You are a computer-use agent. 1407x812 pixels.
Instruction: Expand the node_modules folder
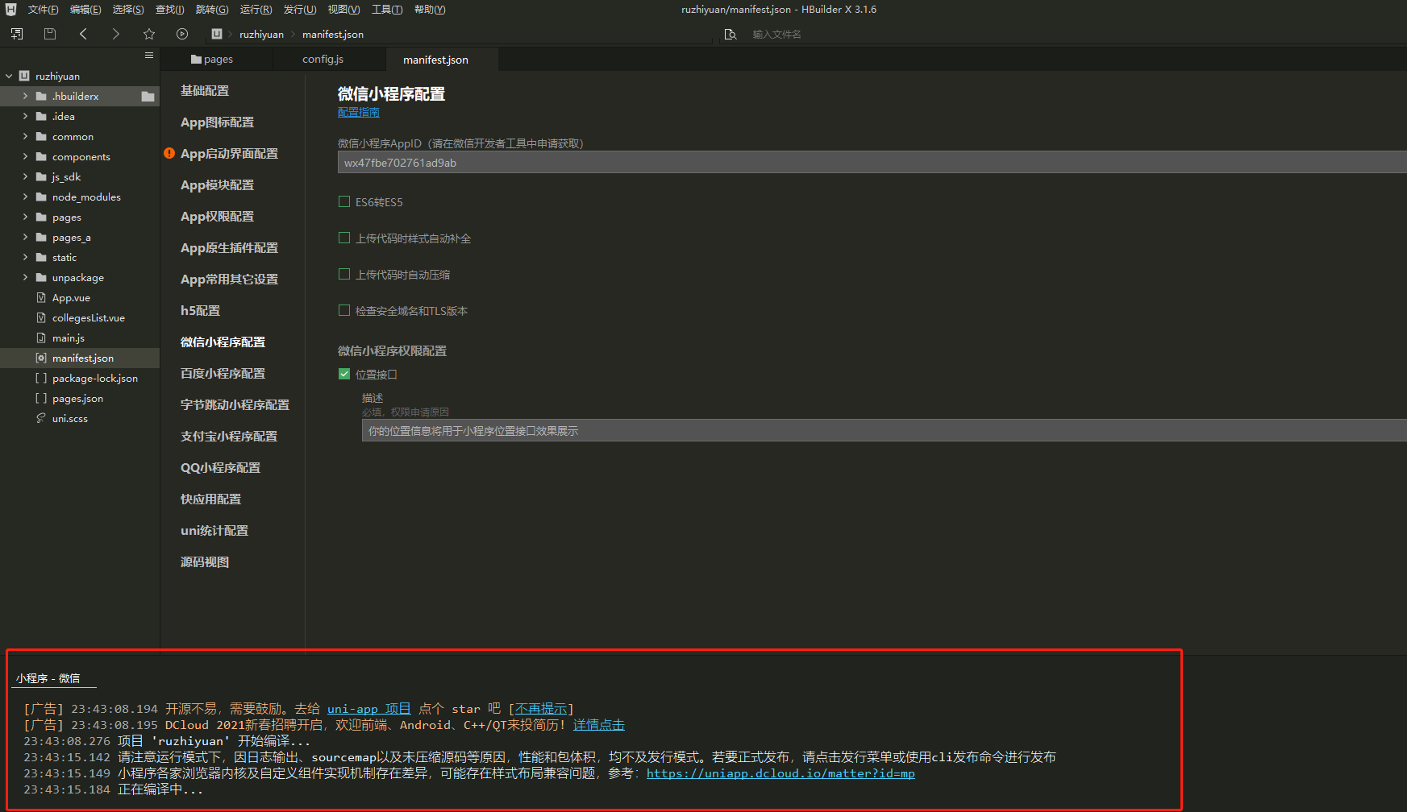(x=25, y=197)
